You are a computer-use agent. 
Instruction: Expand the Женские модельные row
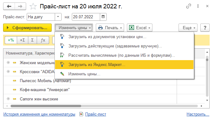click(8, 63)
